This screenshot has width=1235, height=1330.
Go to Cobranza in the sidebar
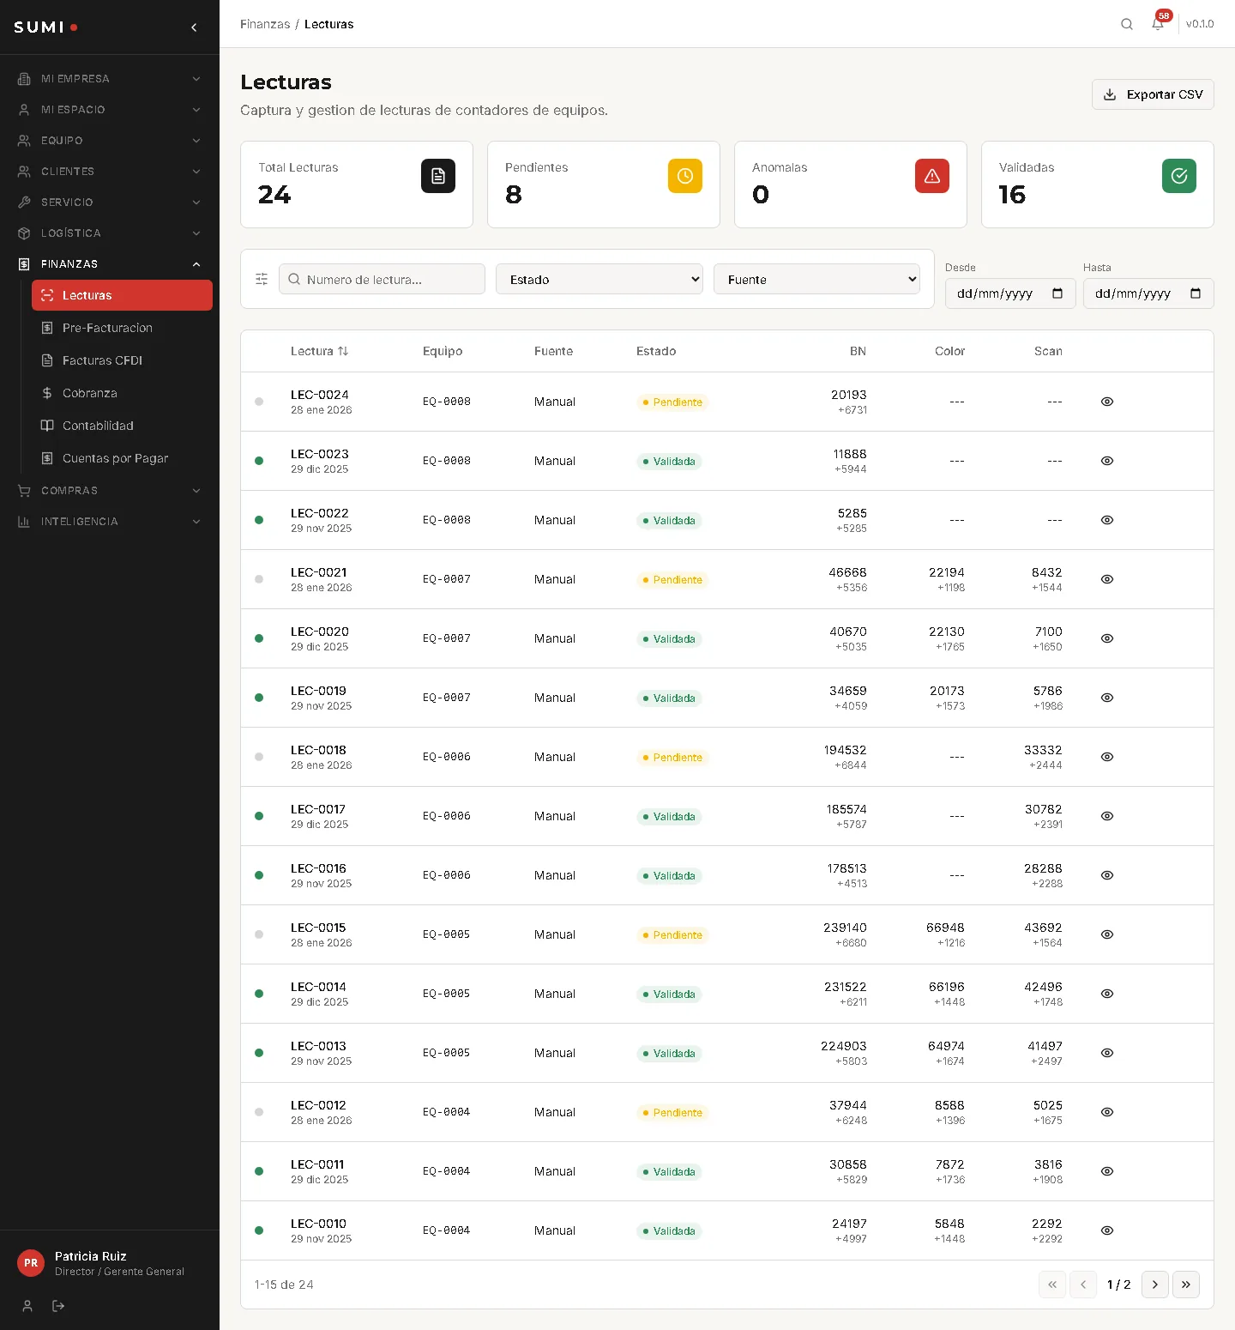[x=90, y=393]
